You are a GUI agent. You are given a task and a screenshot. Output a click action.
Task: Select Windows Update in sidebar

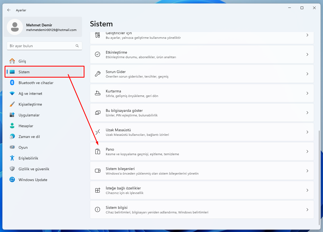[x=33, y=180]
